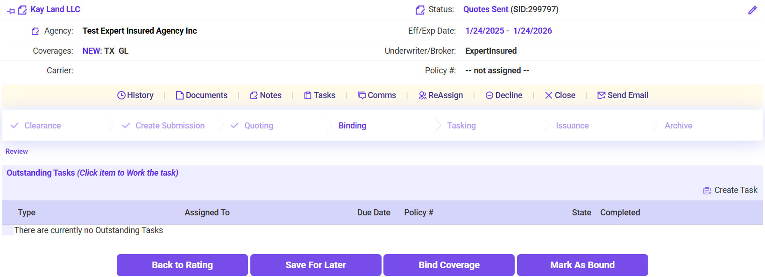The image size is (765, 277).
Task: Click the NEW coverages link
Action: pyautogui.click(x=92, y=51)
